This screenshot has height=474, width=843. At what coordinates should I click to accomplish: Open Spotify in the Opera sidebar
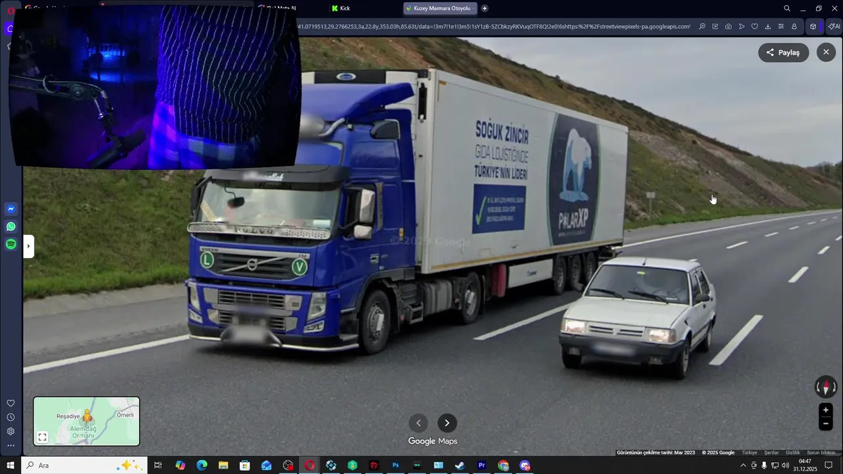pos(11,244)
